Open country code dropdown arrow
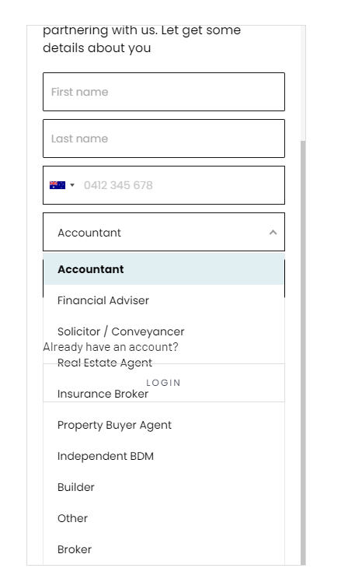The height and width of the screenshot is (582, 355). click(x=72, y=185)
